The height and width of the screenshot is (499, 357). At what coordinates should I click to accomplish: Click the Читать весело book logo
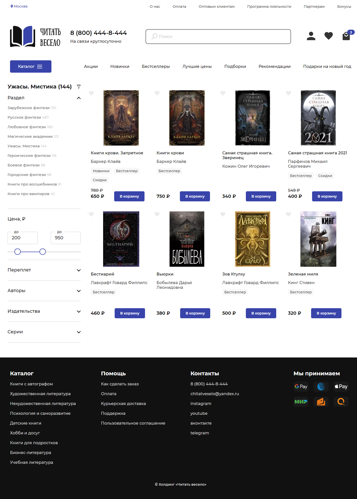[35, 36]
